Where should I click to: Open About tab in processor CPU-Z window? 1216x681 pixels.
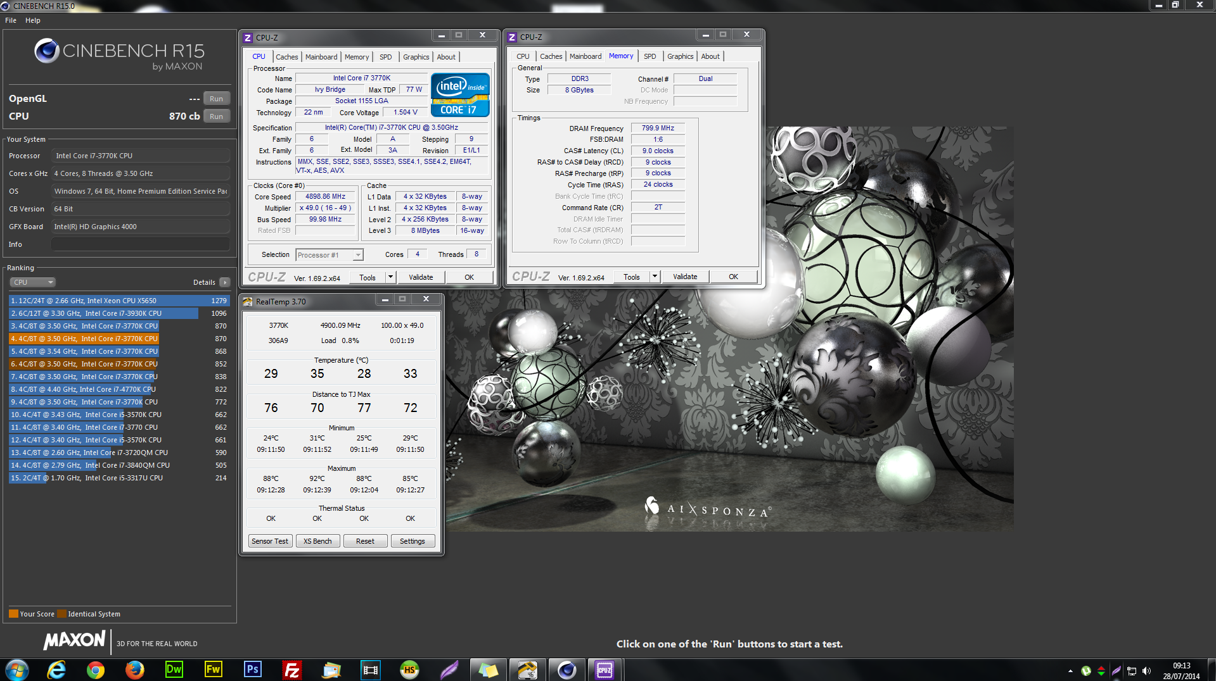446,57
